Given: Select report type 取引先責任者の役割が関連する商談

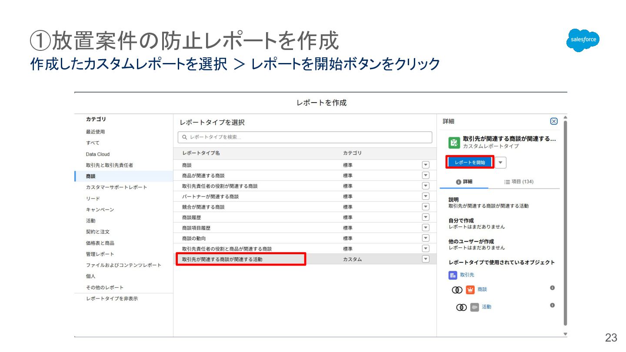Looking at the screenshot, I should point(220,186).
